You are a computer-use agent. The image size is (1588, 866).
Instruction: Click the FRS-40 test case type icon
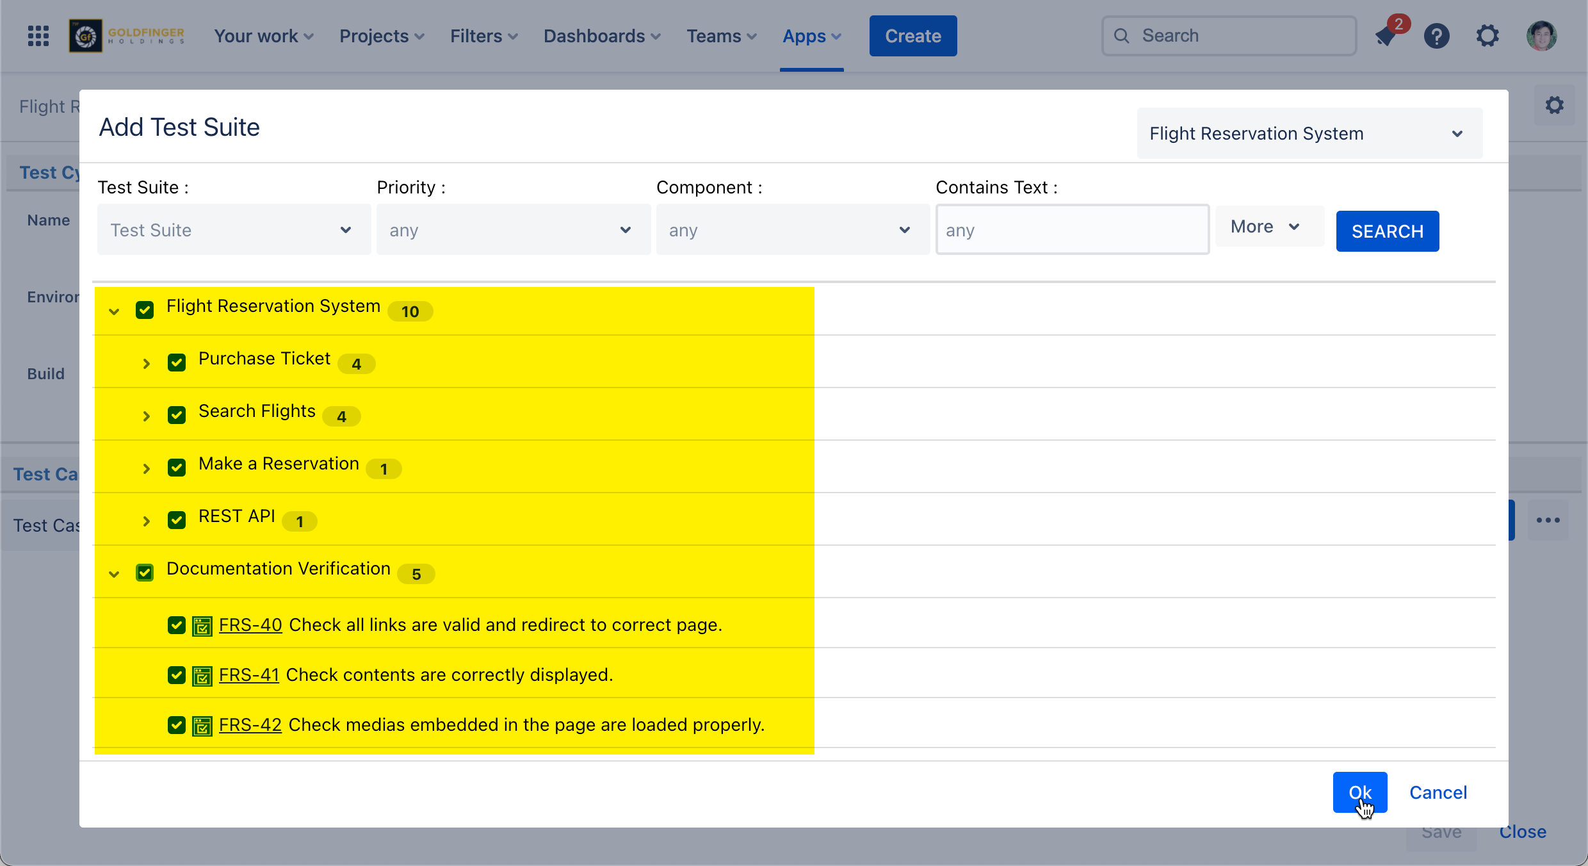(x=202, y=626)
